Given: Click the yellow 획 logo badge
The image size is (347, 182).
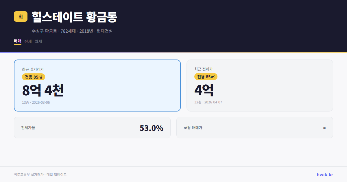Looking at the screenshot, I should [20, 17].
